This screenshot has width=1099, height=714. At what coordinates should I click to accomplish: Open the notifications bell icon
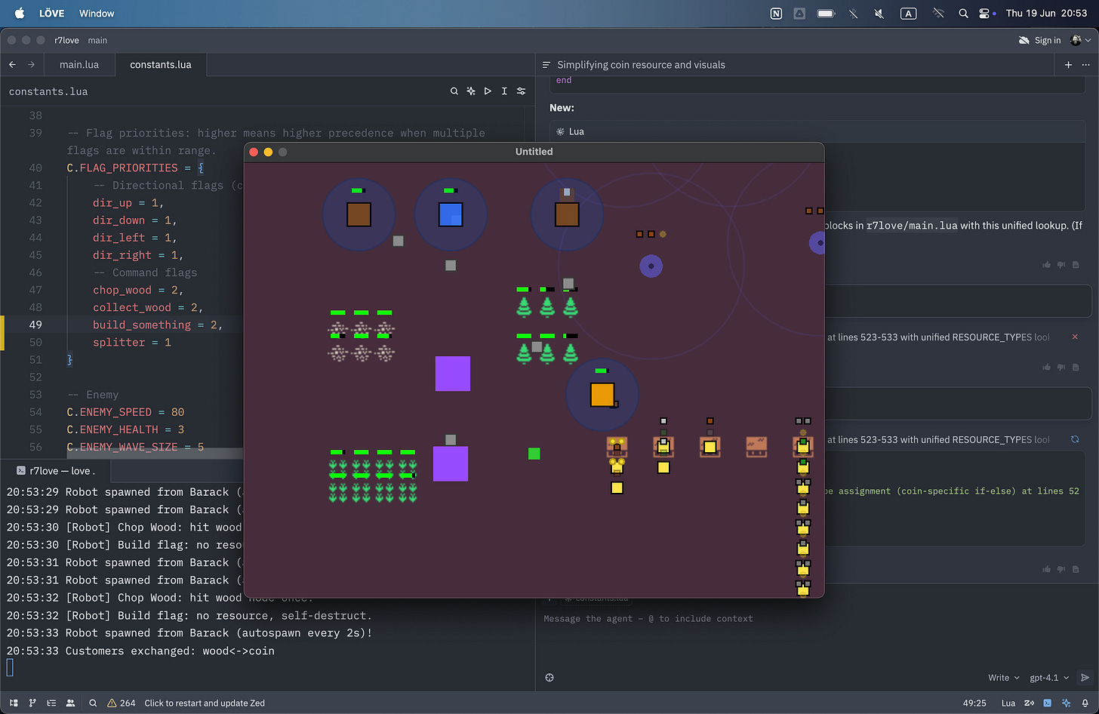1085,703
